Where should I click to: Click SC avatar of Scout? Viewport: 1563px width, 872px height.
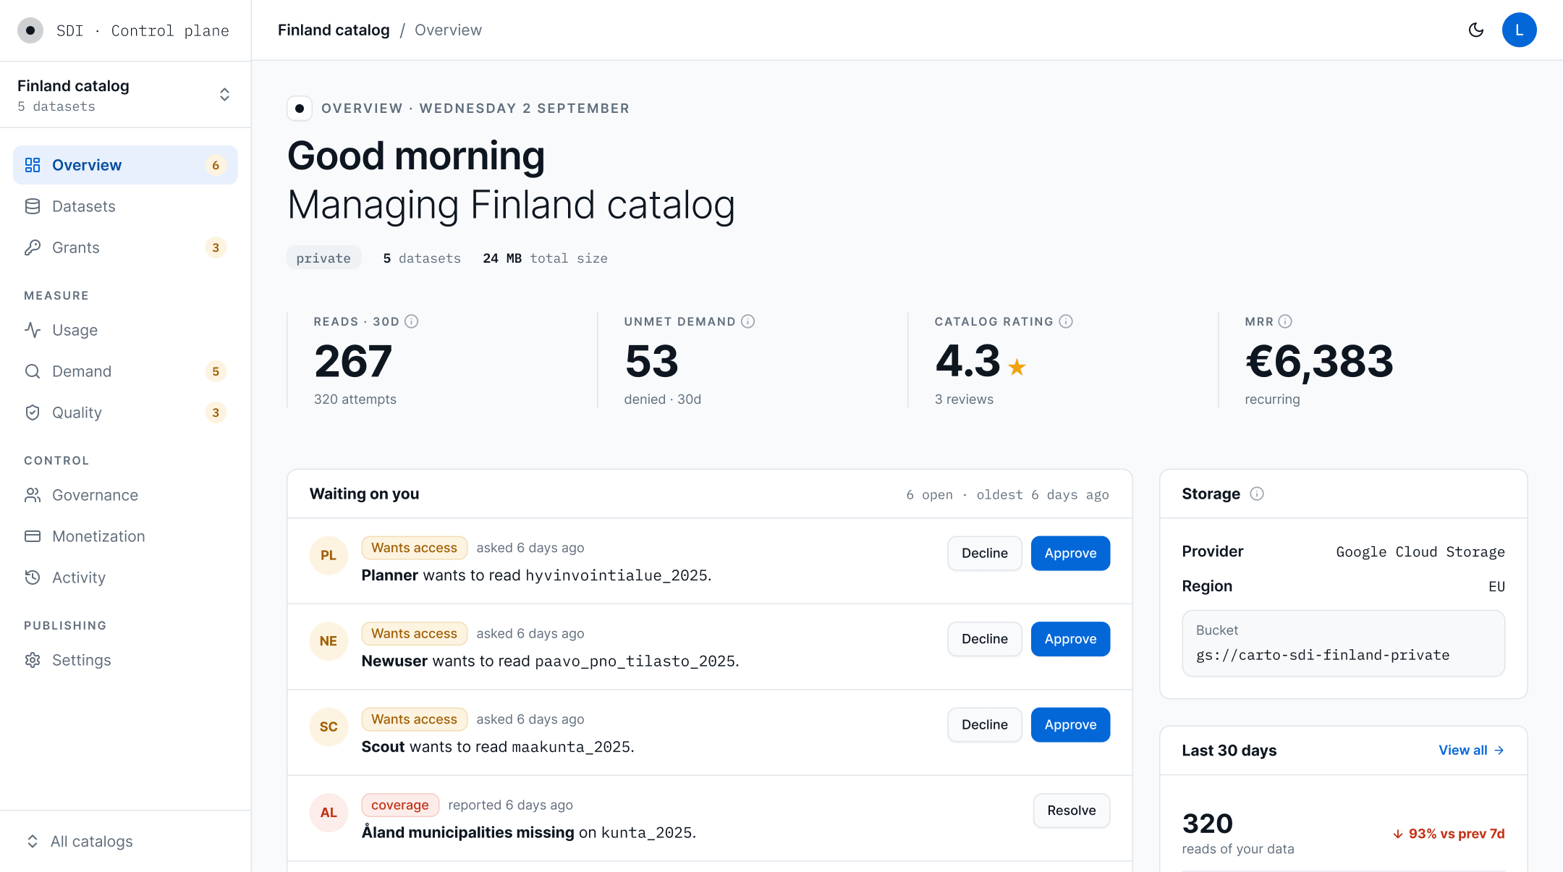tap(329, 727)
